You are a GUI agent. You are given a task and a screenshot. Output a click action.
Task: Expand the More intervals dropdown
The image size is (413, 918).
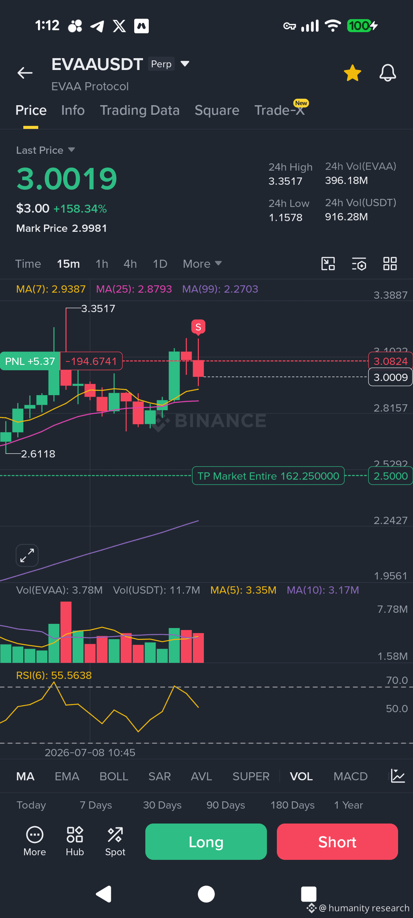coord(202,264)
